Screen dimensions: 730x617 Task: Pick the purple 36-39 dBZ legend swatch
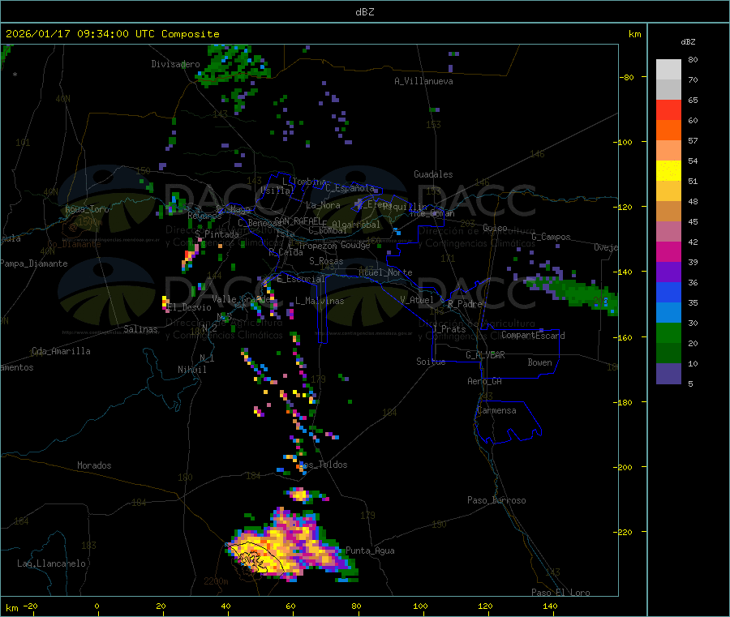coord(668,272)
